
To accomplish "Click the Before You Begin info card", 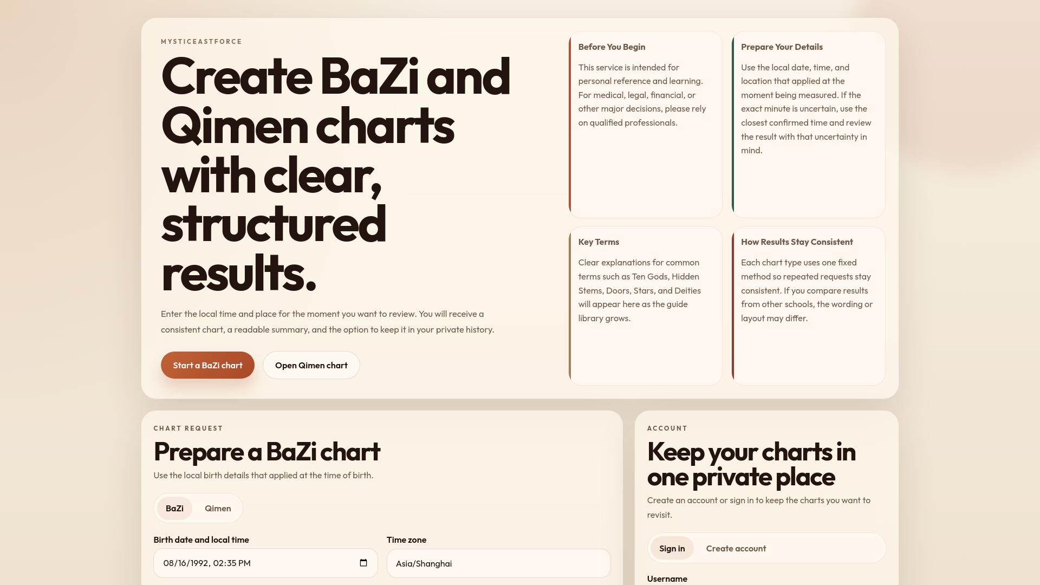I will coord(645,125).
